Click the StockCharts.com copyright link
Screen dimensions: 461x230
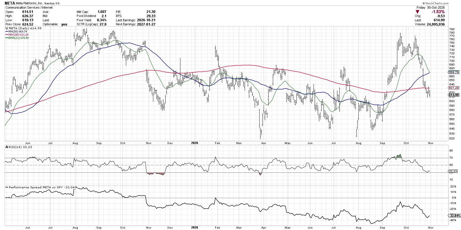pos(435,3)
